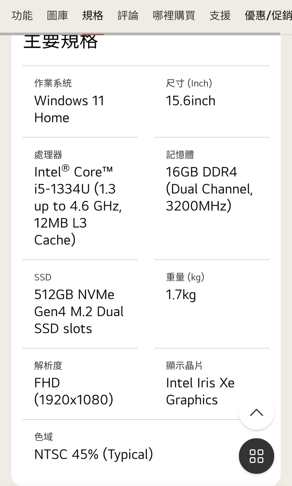292x486 pixels.
Task: Click the 處理器 spec label
Action: 48,155
